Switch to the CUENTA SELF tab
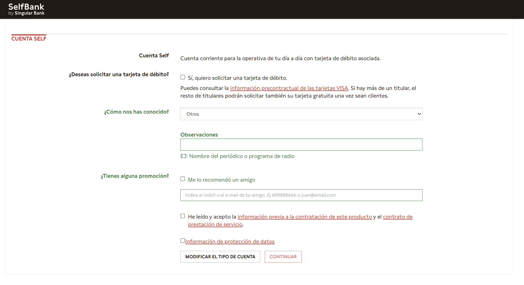 29,38
